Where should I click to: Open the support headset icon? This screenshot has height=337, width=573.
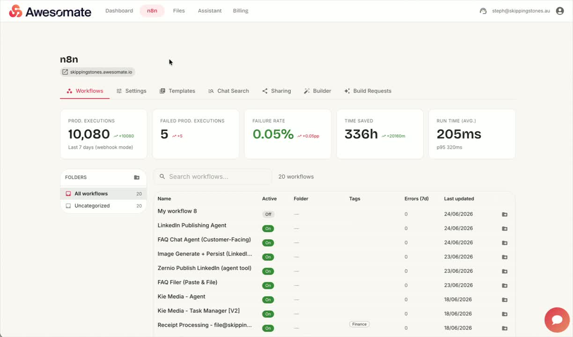coord(483,11)
